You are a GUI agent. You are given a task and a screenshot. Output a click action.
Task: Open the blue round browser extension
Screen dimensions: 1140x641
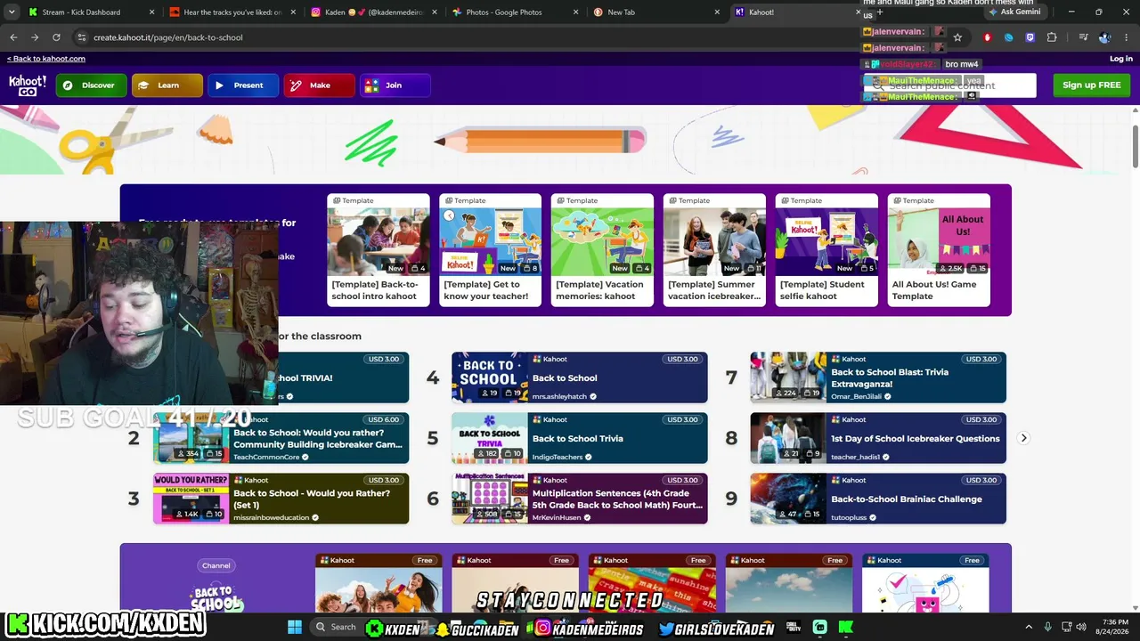(1008, 37)
